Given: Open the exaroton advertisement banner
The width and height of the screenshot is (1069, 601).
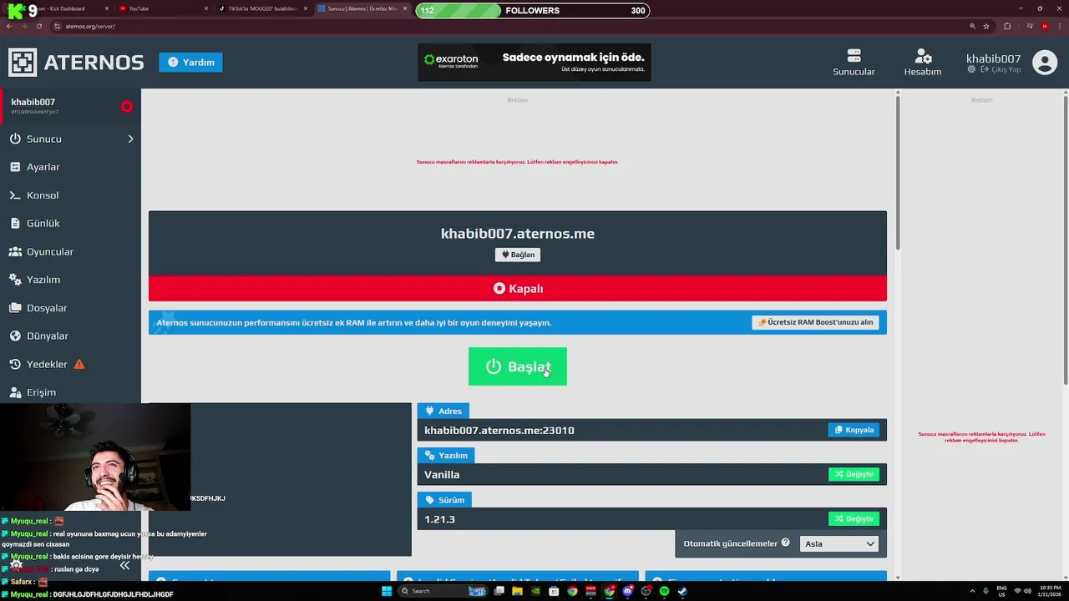Looking at the screenshot, I should [x=534, y=63].
